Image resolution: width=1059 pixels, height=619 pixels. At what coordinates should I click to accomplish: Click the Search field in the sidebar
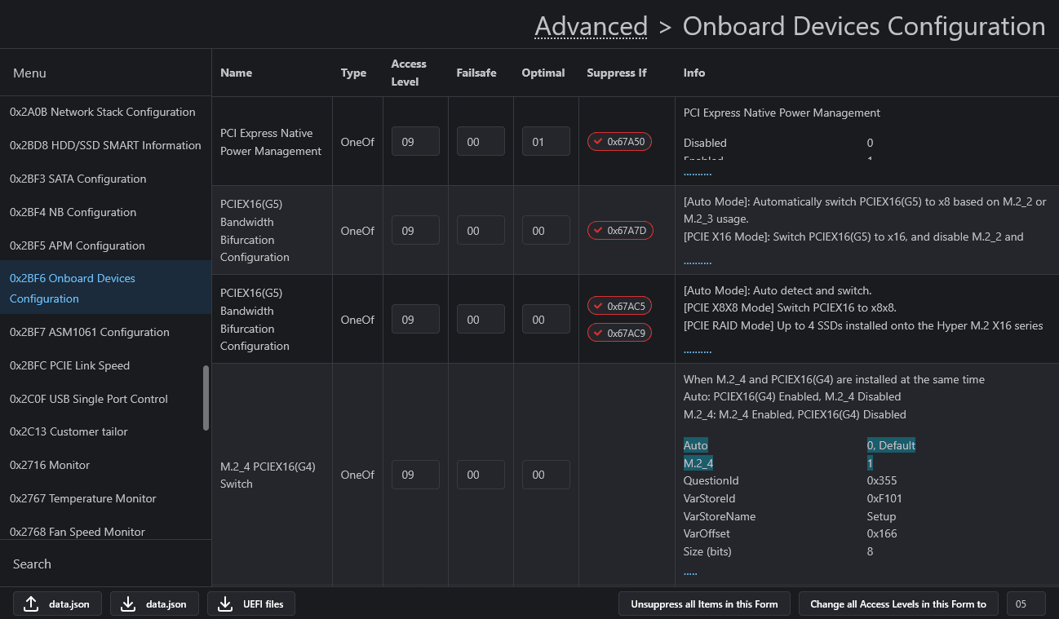click(106, 564)
